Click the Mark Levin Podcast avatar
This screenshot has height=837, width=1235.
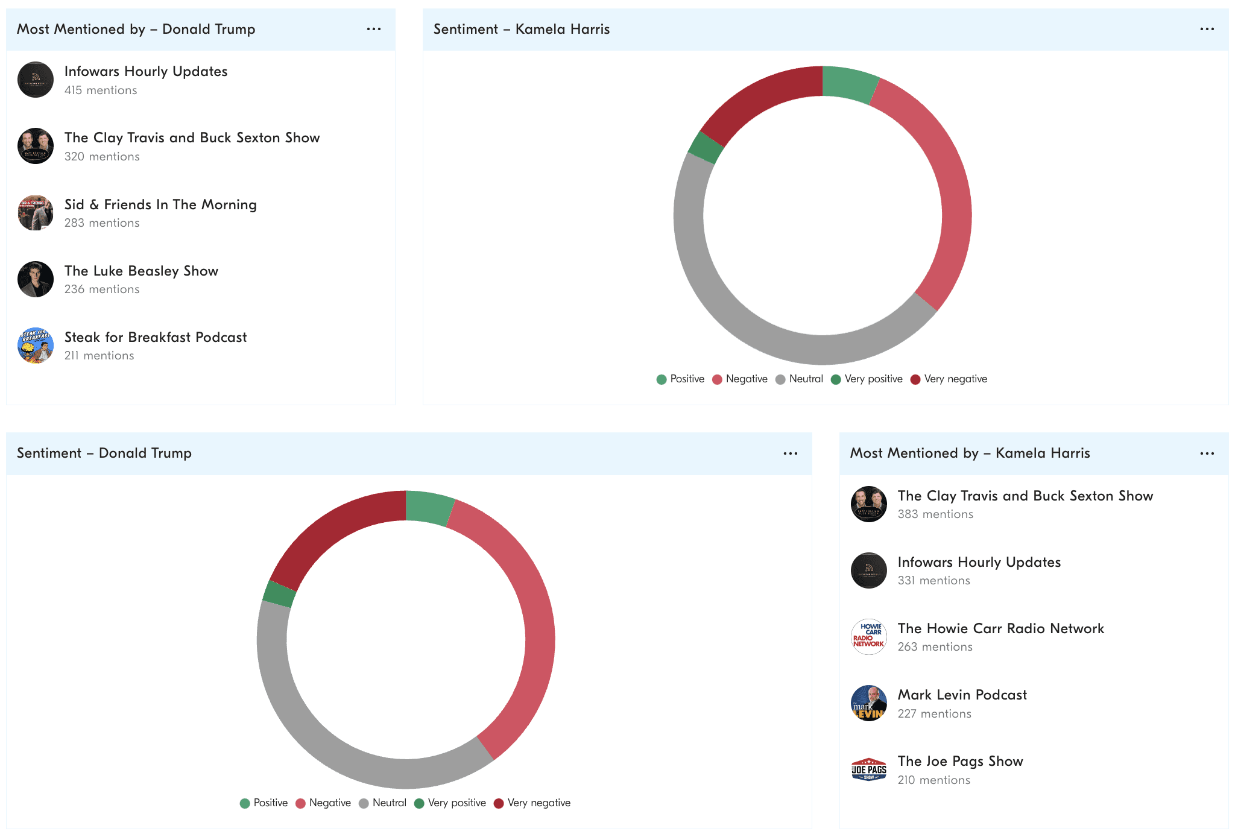[x=868, y=703]
